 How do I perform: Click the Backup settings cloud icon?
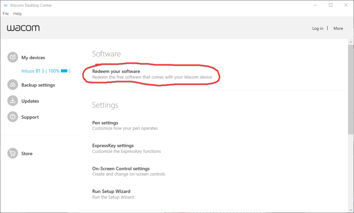click(x=13, y=85)
